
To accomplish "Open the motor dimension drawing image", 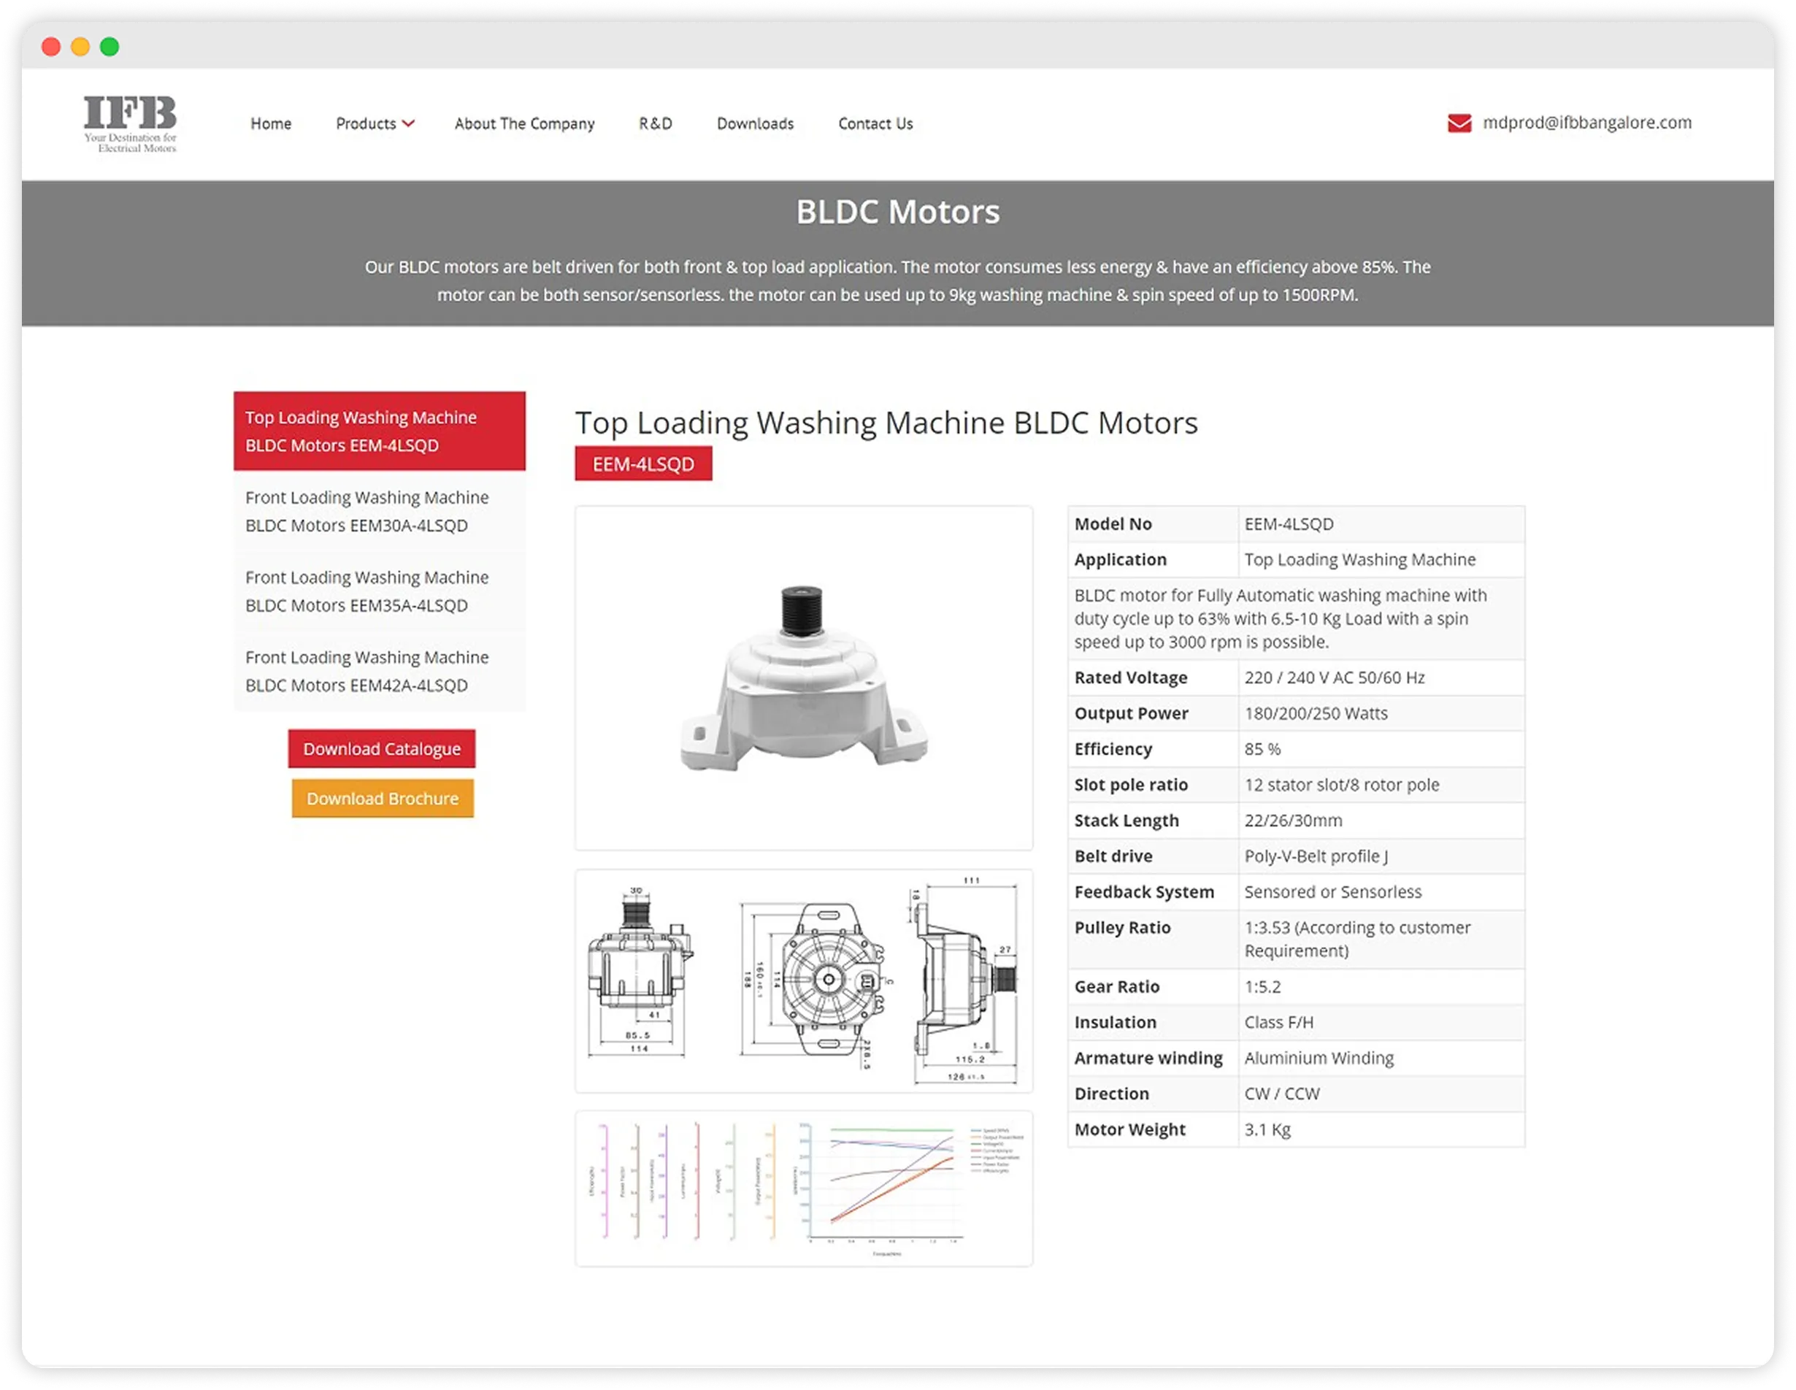I will pyautogui.click(x=803, y=980).
